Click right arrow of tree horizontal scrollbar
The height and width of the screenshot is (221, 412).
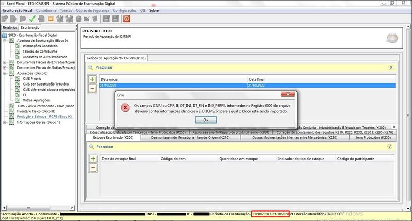(x=72, y=208)
